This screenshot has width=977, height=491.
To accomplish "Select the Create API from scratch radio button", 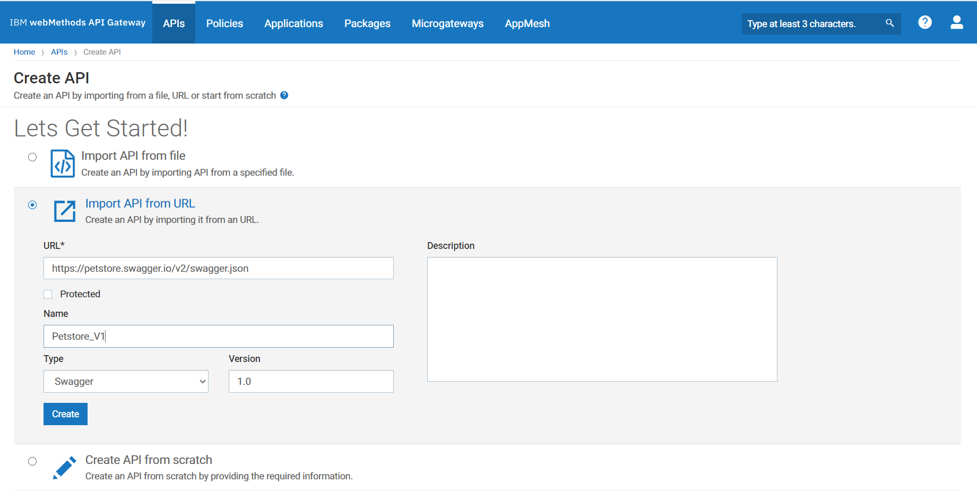I will (x=32, y=461).
